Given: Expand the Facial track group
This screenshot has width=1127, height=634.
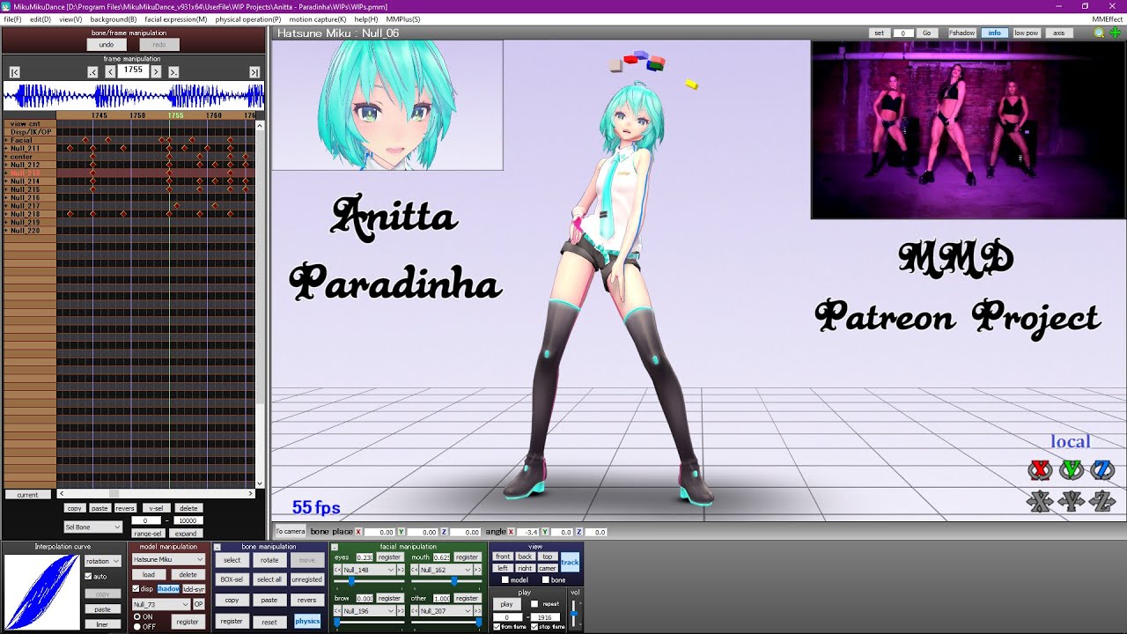Looking at the screenshot, I should [x=6, y=140].
